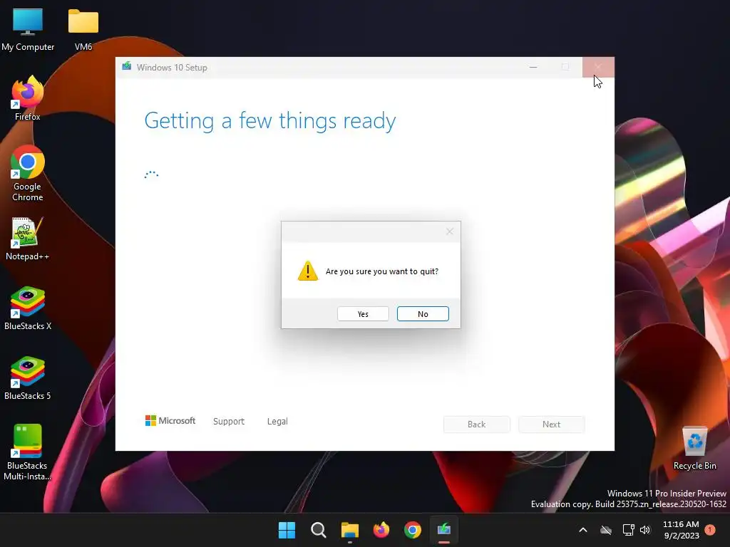Choose No in the quit dialog
This screenshot has height=547, width=730.
(423, 314)
